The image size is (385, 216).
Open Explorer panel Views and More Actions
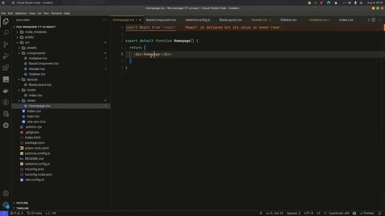(105, 20)
